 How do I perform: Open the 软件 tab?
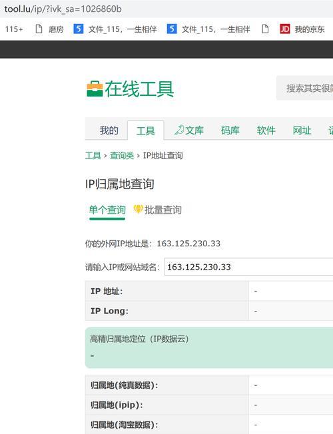pyautogui.click(x=266, y=130)
